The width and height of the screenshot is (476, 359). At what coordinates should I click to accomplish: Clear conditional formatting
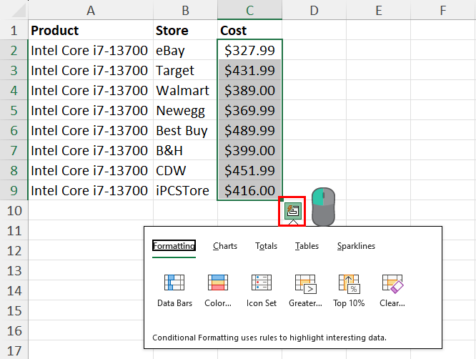point(392,290)
